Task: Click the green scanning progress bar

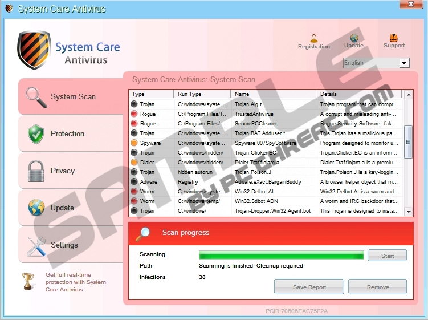Action: coord(282,255)
